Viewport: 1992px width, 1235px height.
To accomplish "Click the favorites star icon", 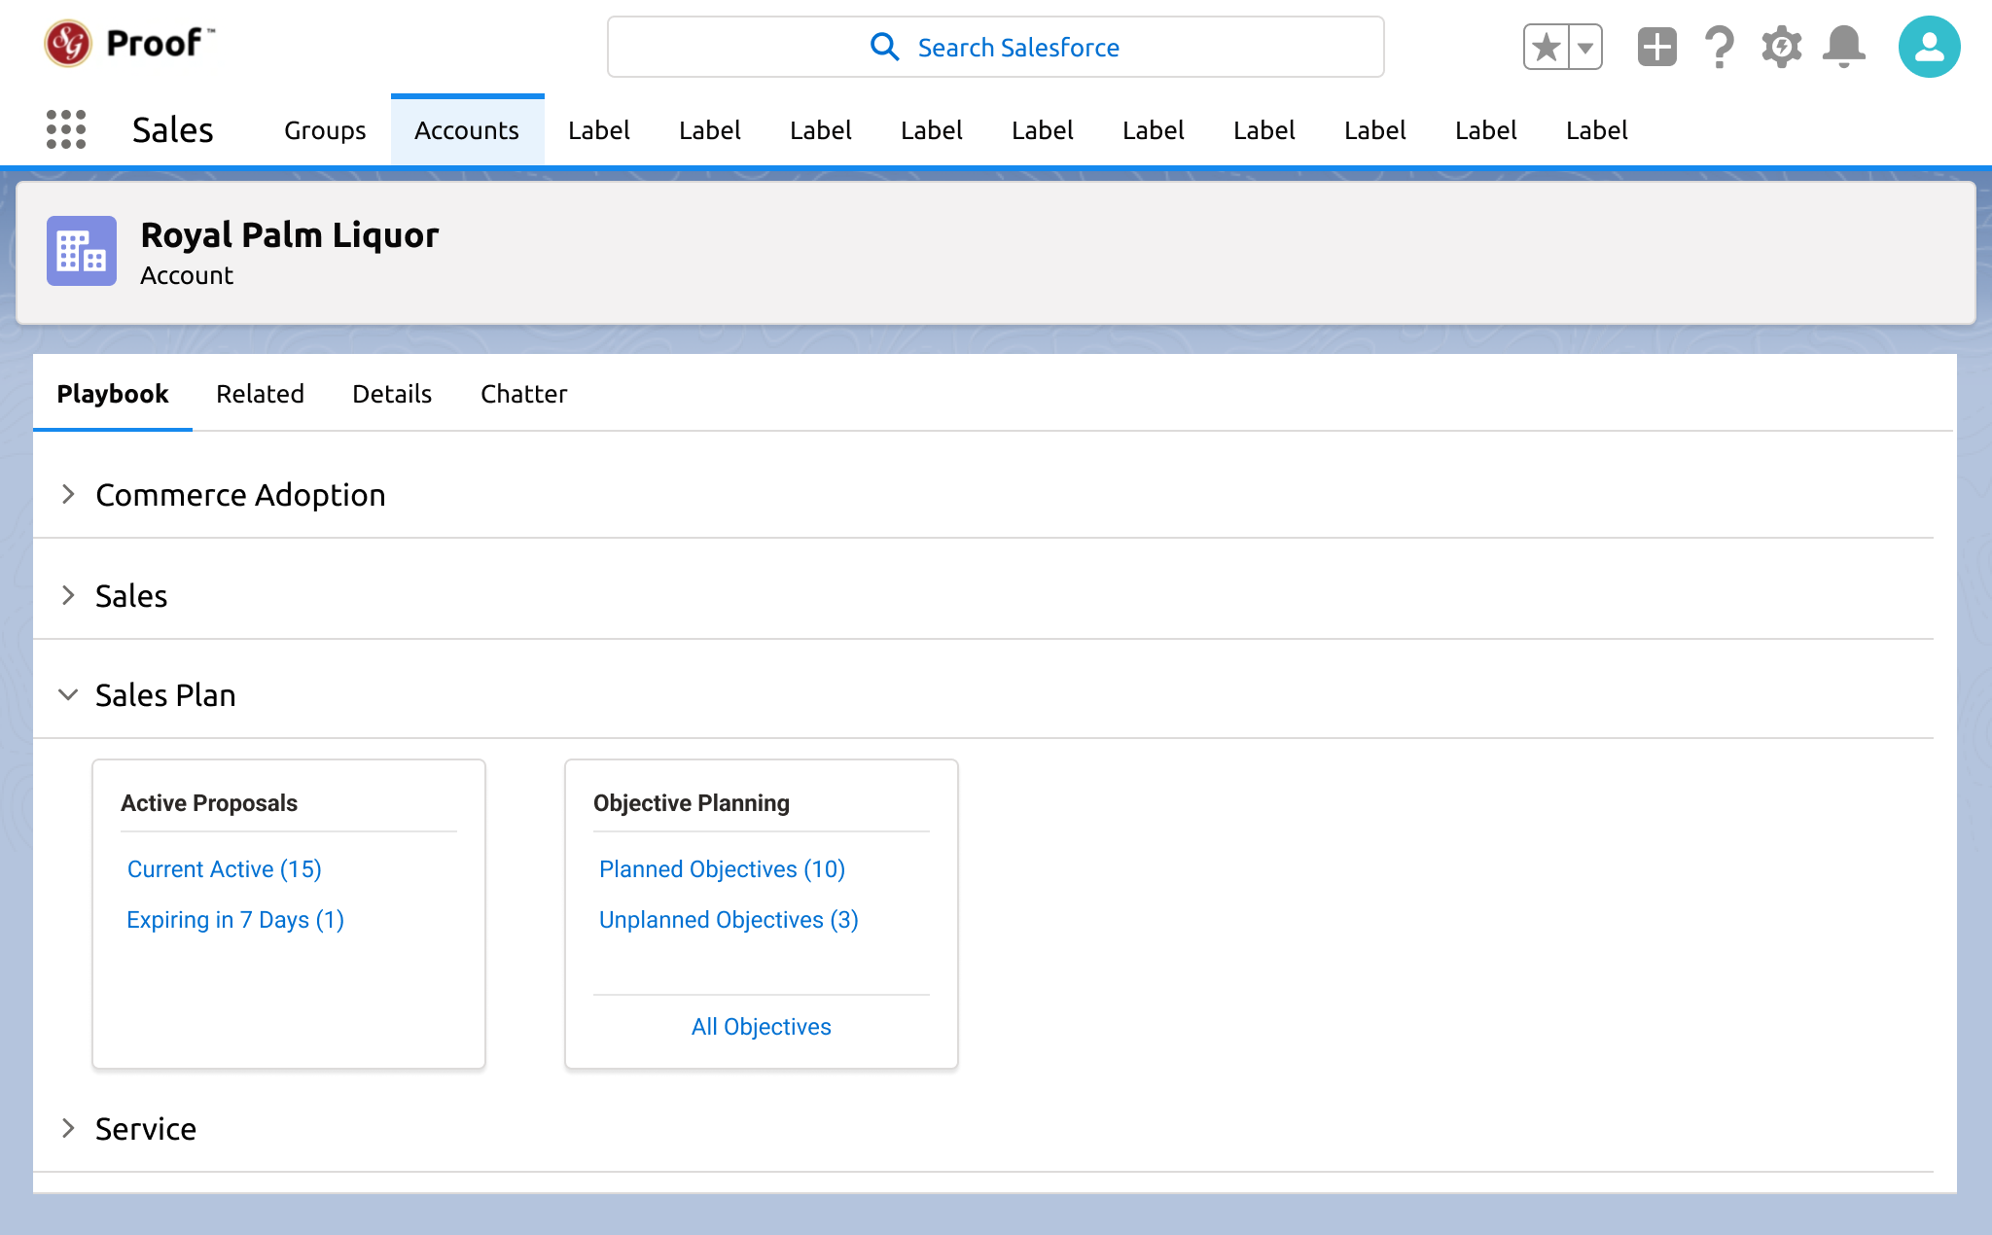I will 1546,47.
